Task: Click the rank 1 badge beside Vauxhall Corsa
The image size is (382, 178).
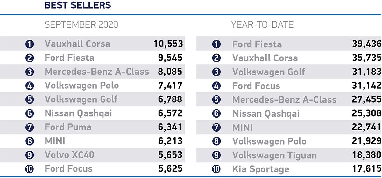Action: point(29,44)
